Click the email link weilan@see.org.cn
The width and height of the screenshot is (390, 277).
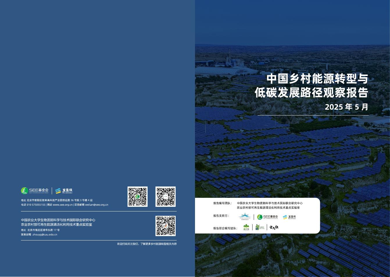click(x=97, y=205)
